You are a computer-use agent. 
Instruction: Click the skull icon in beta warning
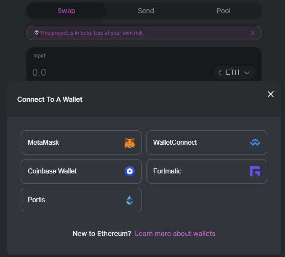click(x=37, y=33)
